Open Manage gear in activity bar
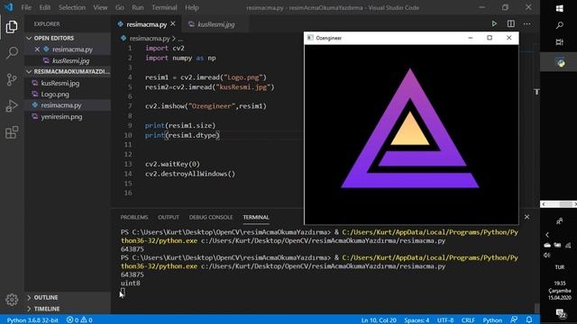 tap(12, 300)
